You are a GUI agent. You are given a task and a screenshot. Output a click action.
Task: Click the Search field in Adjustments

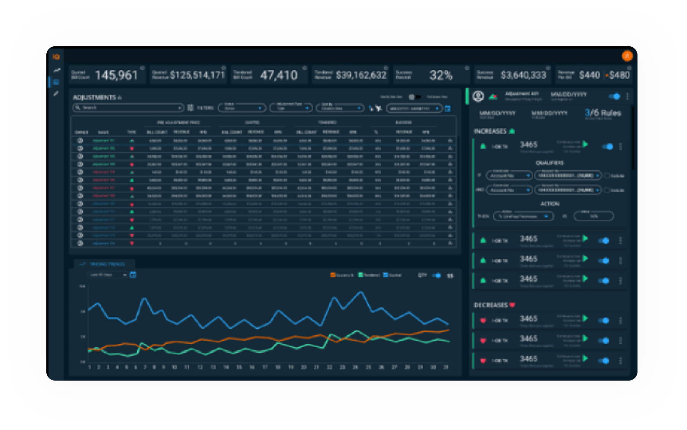128,108
